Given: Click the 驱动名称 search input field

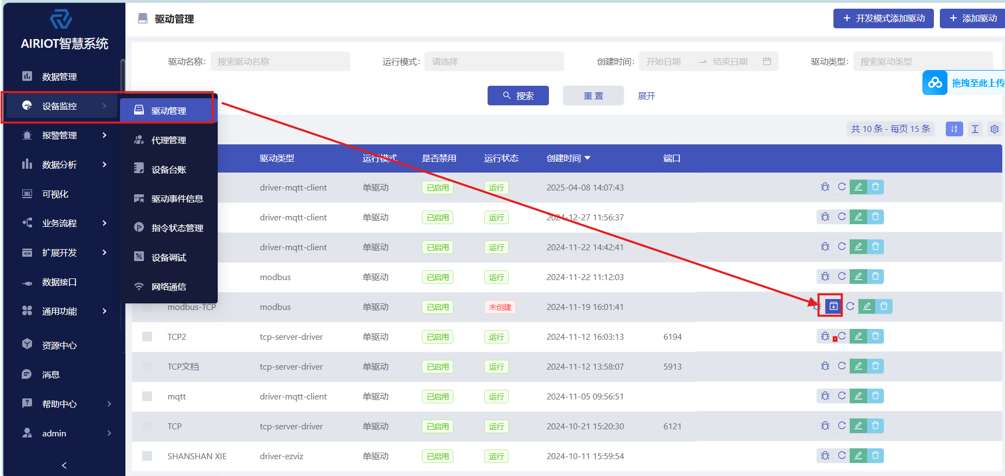Looking at the screenshot, I should click(x=280, y=62).
